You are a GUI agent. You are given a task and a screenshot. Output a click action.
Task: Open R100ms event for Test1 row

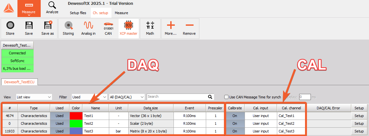click(189, 116)
